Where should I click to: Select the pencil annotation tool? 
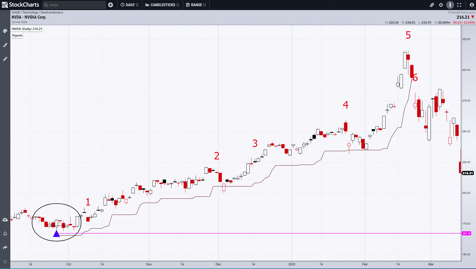pos(5,59)
